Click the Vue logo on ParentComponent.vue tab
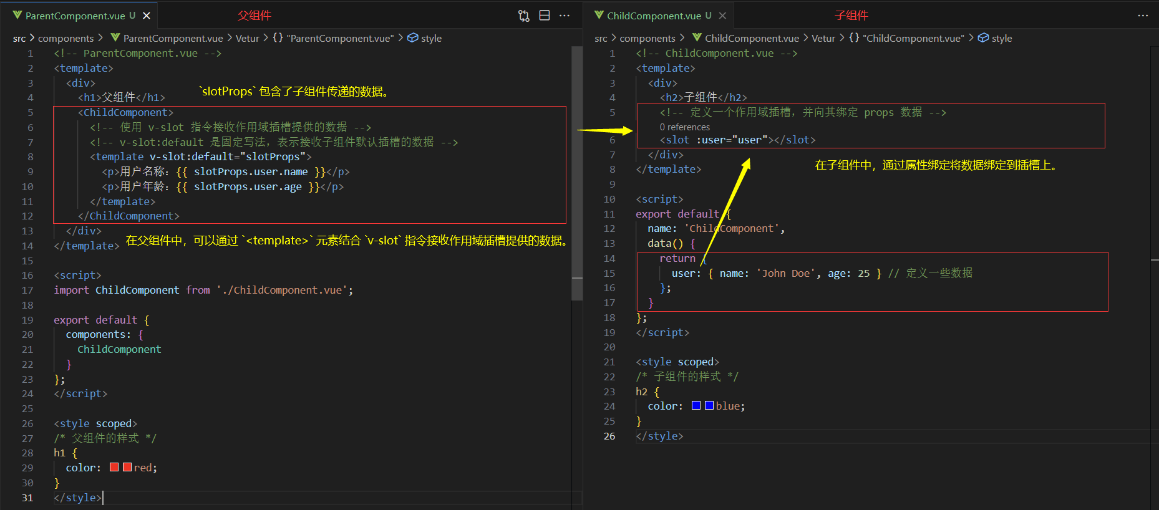1159x510 pixels. click(x=17, y=15)
